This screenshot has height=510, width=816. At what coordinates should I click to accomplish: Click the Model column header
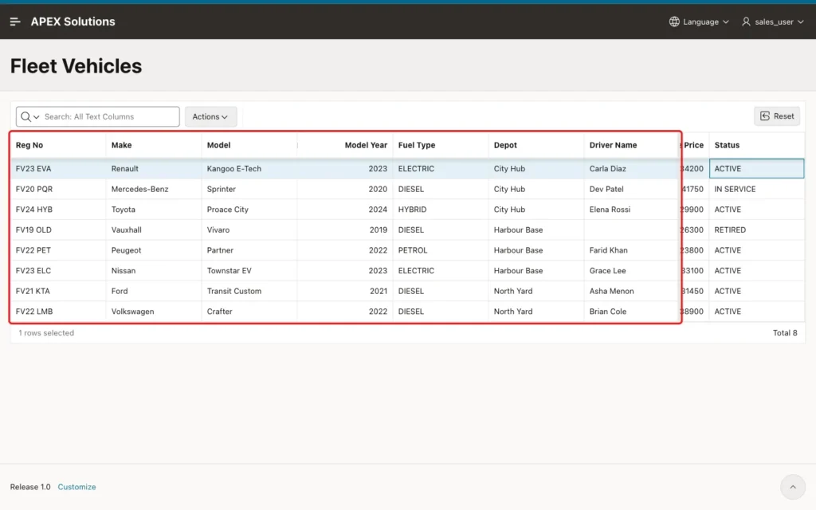pyautogui.click(x=249, y=145)
